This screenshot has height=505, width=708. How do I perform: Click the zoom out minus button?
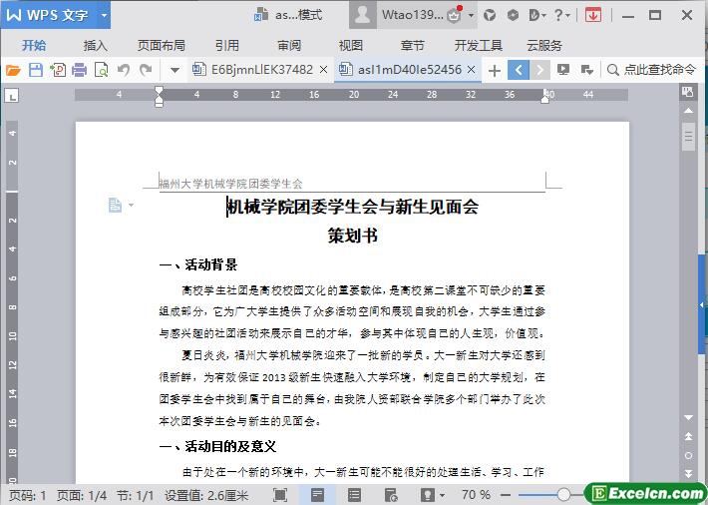point(506,495)
